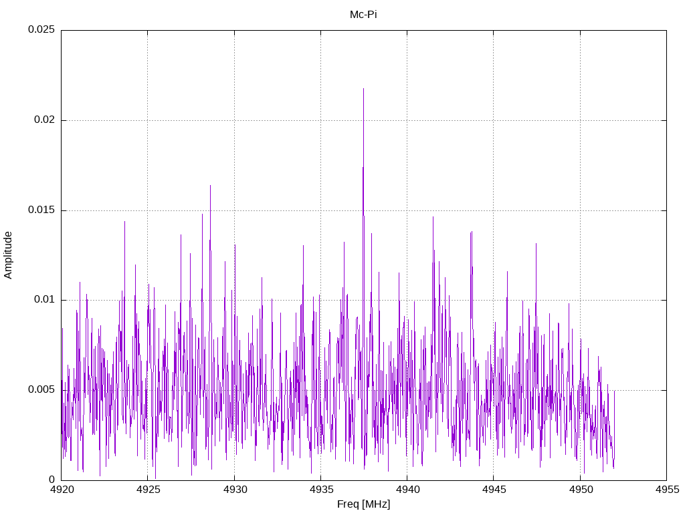Click the 4935 x-axis tick label
The width and height of the screenshot is (685, 513).
click(320, 490)
